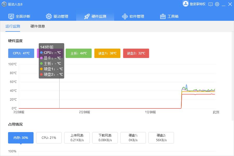Image resolution: width=234 pixels, height=156 pixels.
Task: Open the 工具箱 tab
Action: pos(169,16)
